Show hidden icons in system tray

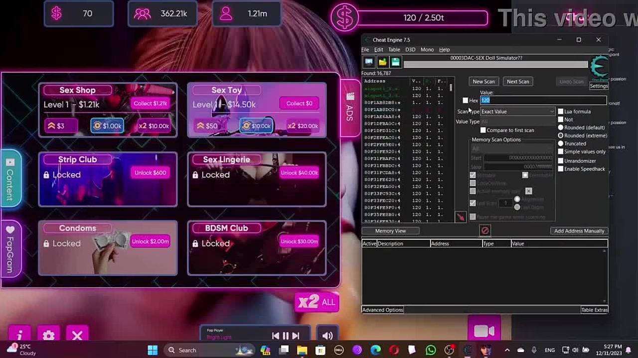coord(507,350)
